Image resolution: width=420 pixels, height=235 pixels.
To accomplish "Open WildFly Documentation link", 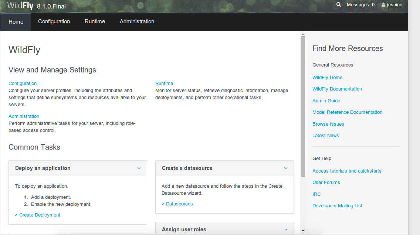I will coord(337,89).
